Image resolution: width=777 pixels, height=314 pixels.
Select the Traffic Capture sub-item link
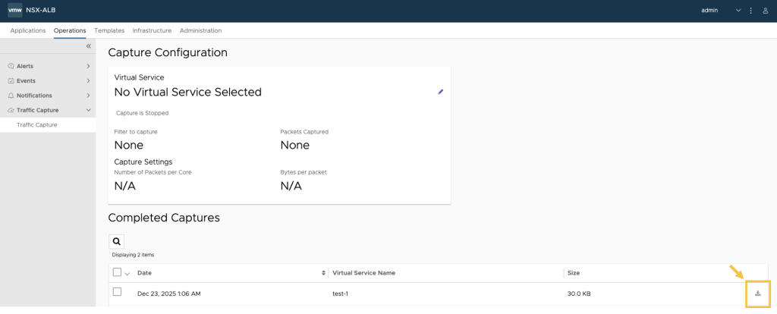coord(37,124)
